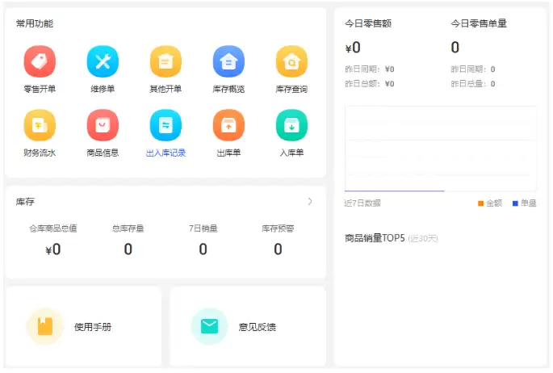
Task: Click the 使用手册 label
Action: (93, 327)
